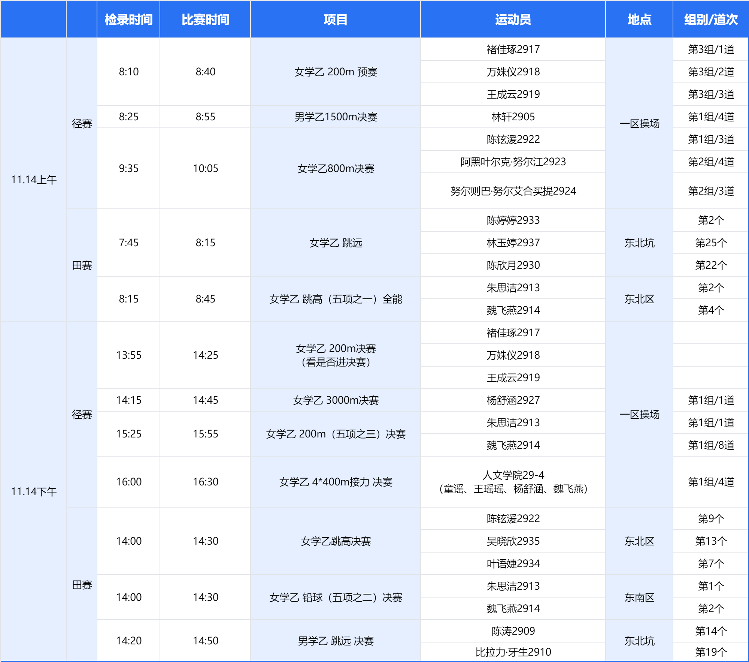749x662 pixels.
Task: Click the 男学乙1500m决赛 cell
Action: pos(335,117)
